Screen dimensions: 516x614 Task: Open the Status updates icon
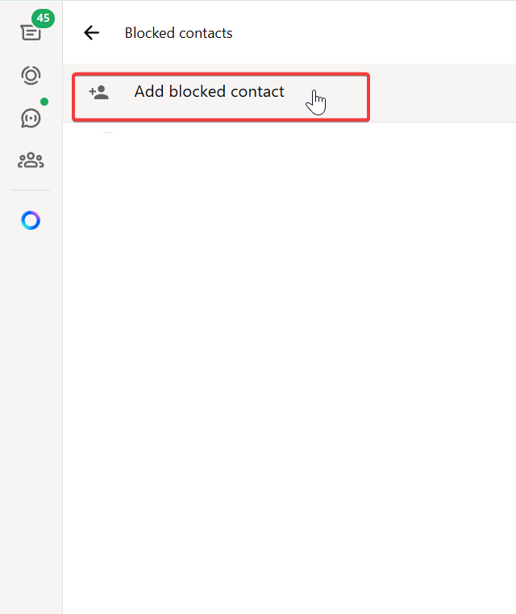[31, 76]
